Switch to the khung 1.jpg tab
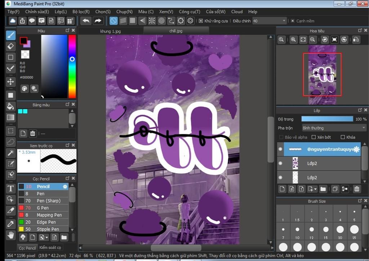 point(110,31)
